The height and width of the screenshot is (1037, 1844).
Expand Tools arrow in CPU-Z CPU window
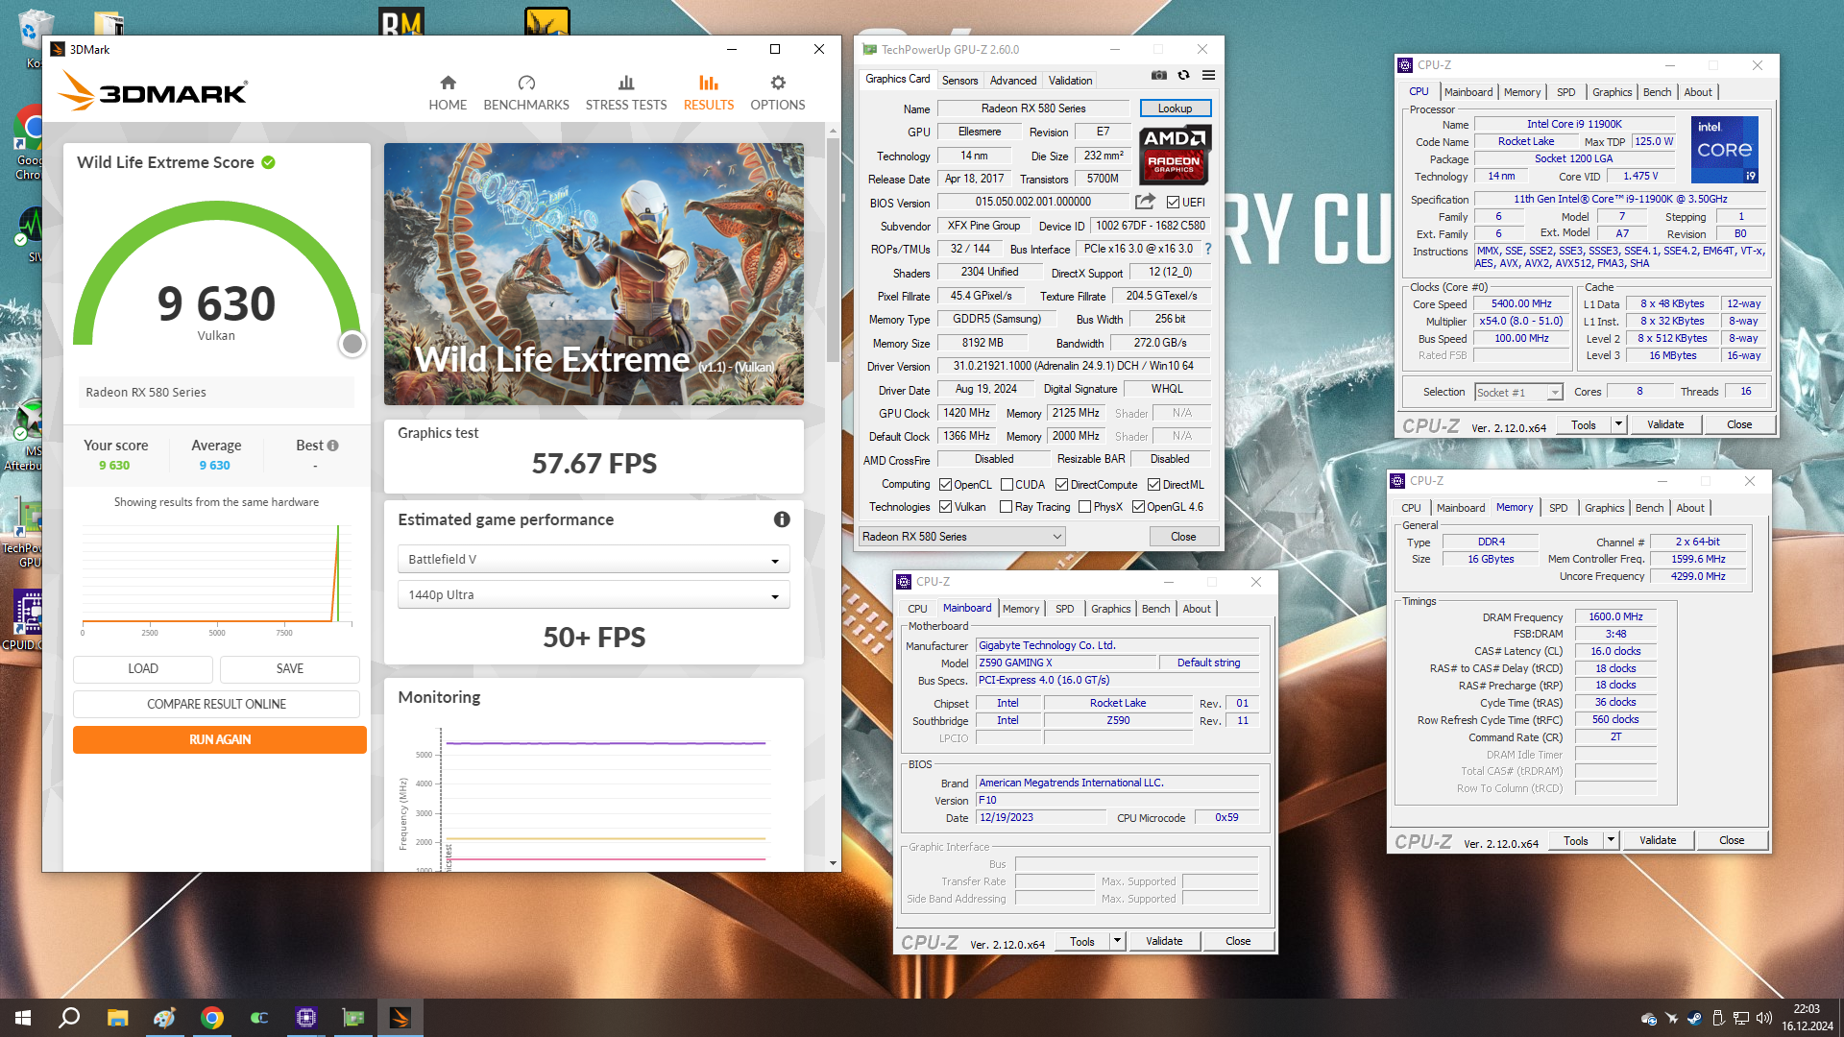[x=1617, y=424]
